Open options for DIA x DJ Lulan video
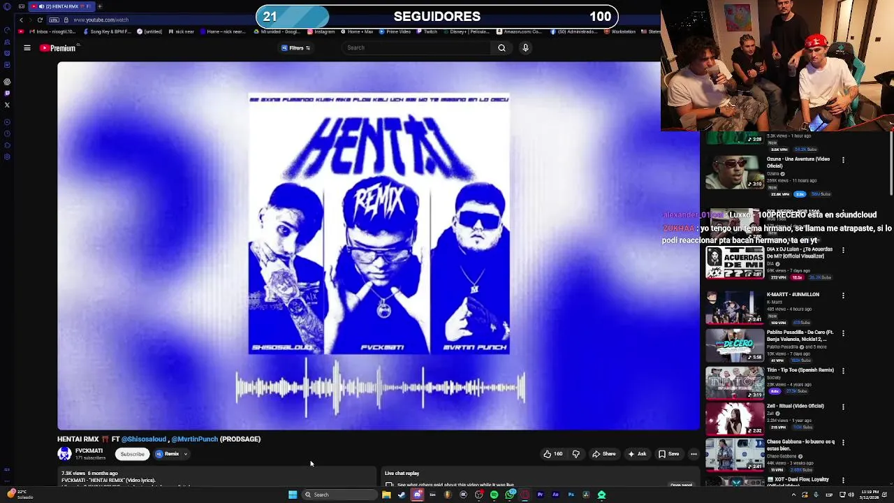Image resolution: width=894 pixels, height=503 pixels. click(843, 250)
